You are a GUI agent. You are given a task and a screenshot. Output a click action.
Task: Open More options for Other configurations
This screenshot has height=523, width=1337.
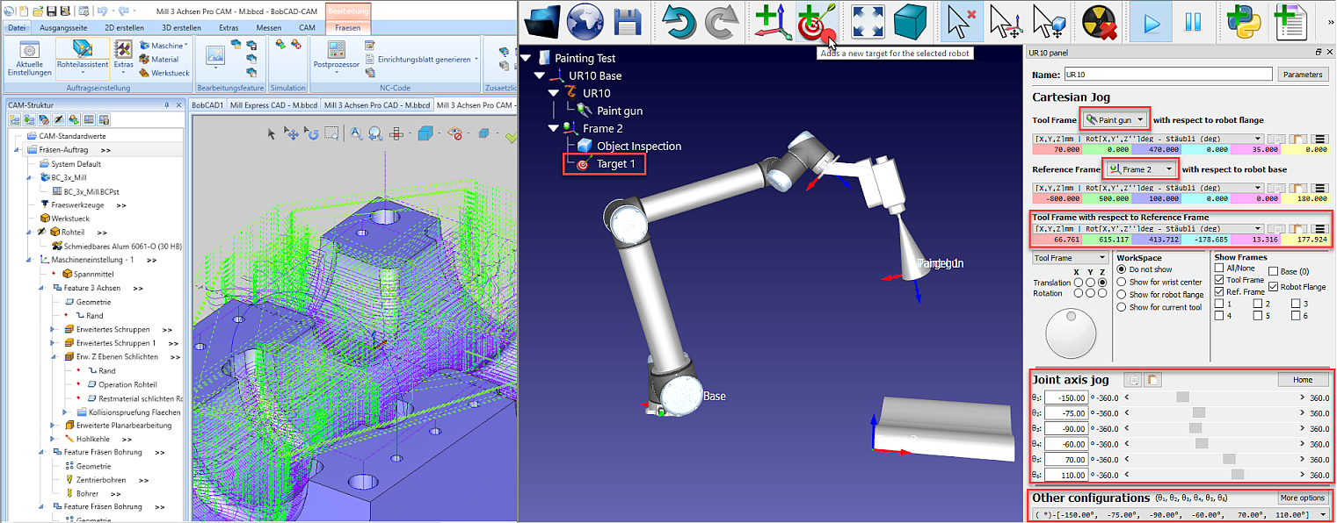pyautogui.click(x=1302, y=498)
